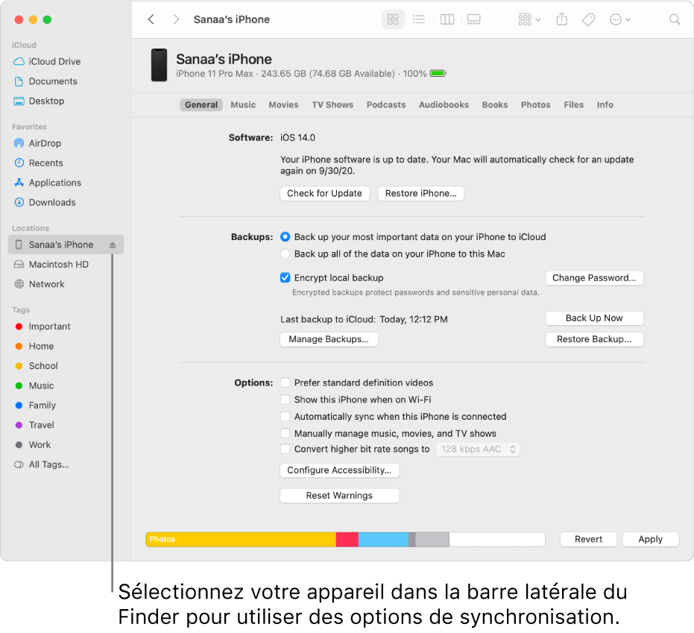Switch to column view

click(447, 19)
